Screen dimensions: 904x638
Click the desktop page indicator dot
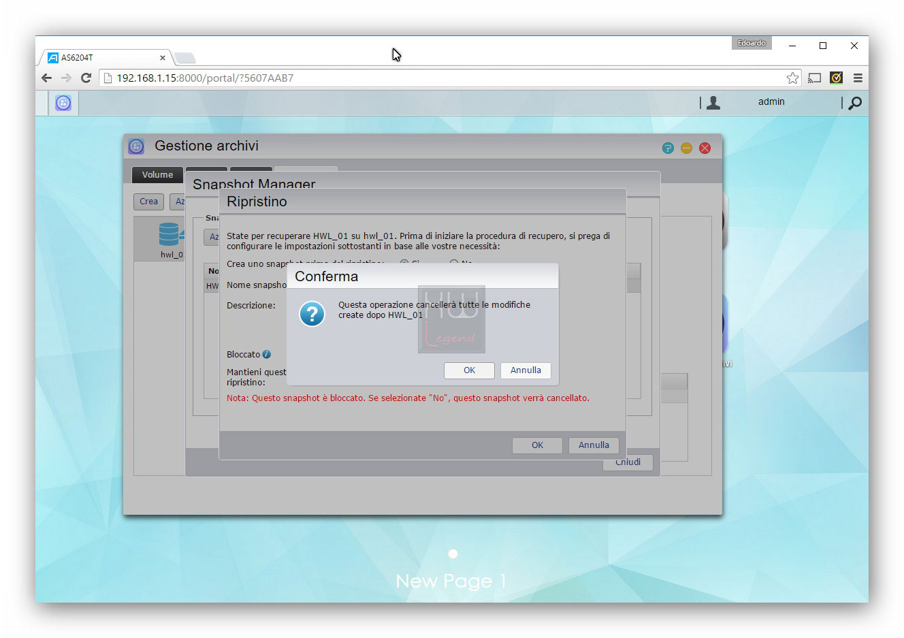pyautogui.click(x=453, y=554)
